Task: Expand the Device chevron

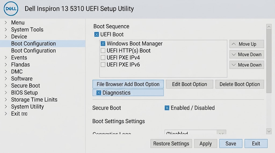Action: (x=6, y=36)
